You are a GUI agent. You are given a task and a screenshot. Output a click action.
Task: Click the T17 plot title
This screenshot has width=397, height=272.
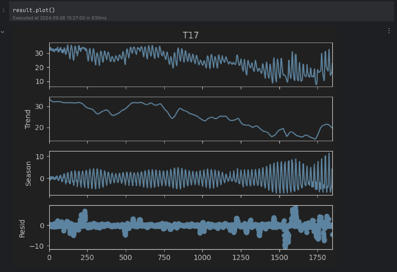coord(191,35)
